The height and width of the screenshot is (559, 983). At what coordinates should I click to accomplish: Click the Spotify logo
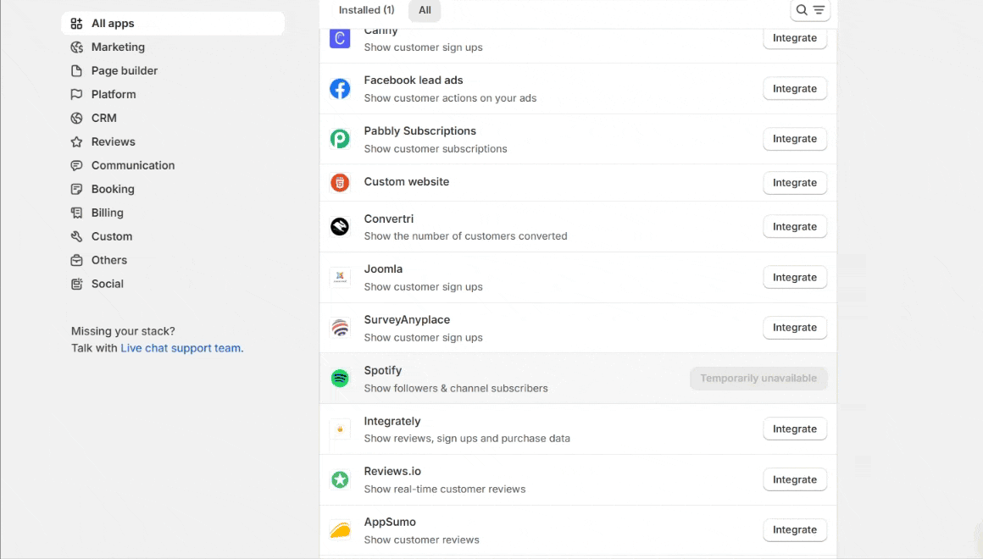click(340, 378)
